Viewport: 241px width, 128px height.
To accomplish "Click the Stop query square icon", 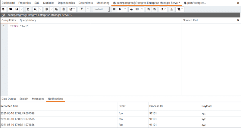I will click(x=114, y=9).
